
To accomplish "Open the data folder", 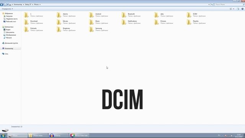I will (163, 15).
